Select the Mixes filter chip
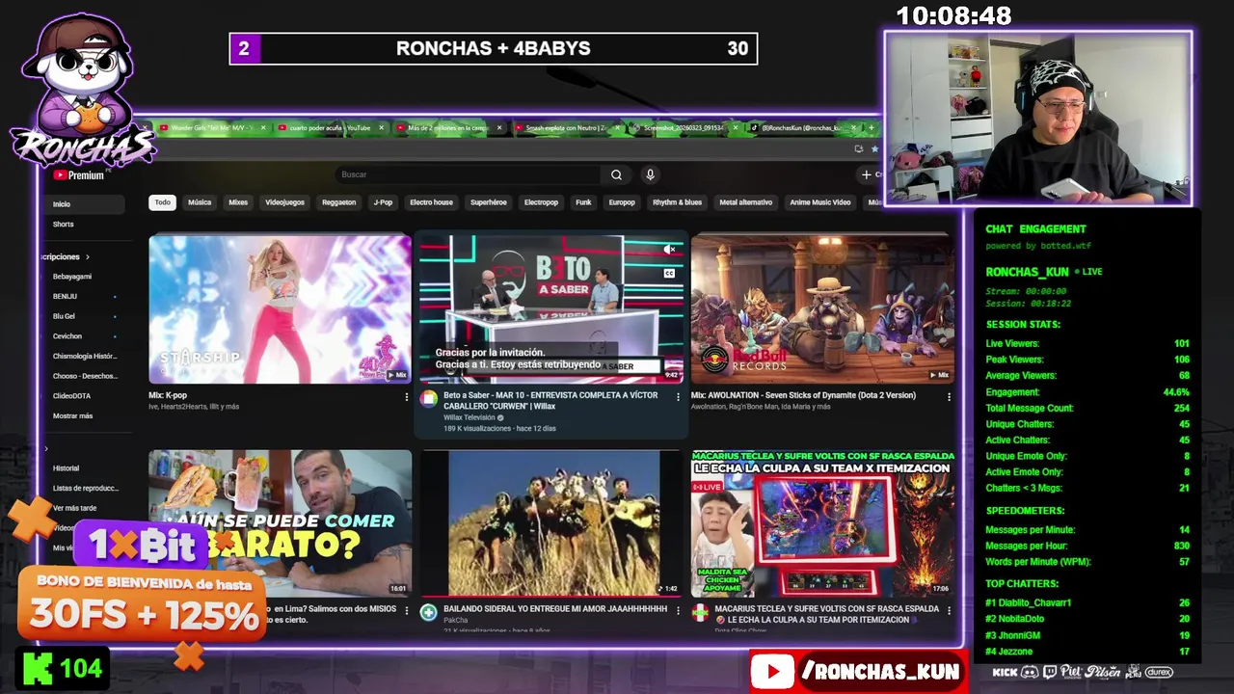 (x=238, y=202)
